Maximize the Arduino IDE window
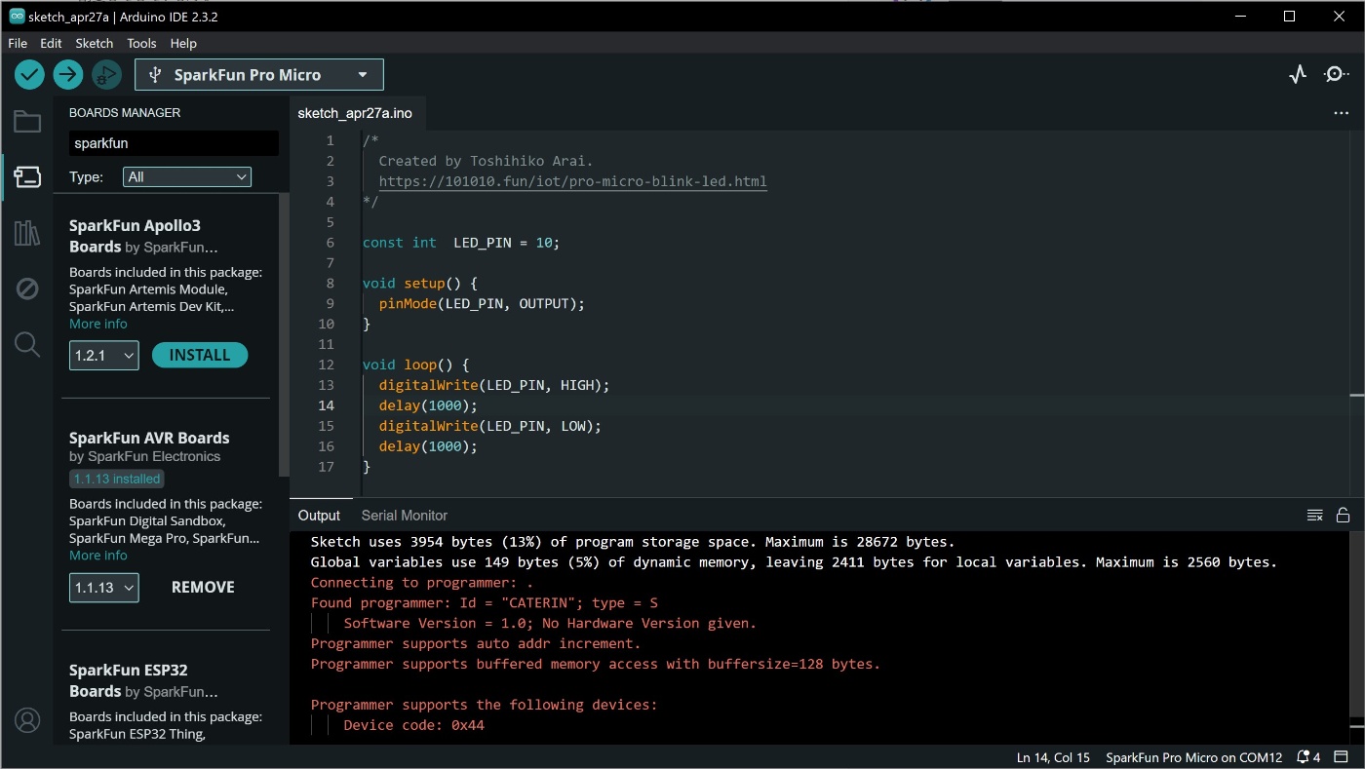This screenshot has width=1365, height=769. point(1289,16)
